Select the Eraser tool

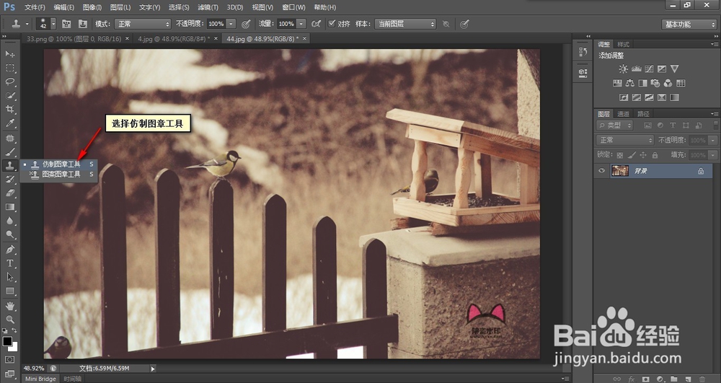pyautogui.click(x=9, y=193)
